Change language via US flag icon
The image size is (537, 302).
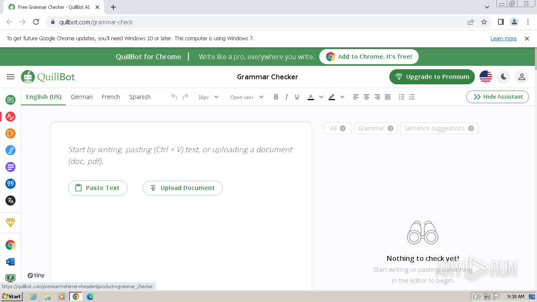point(486,77)
